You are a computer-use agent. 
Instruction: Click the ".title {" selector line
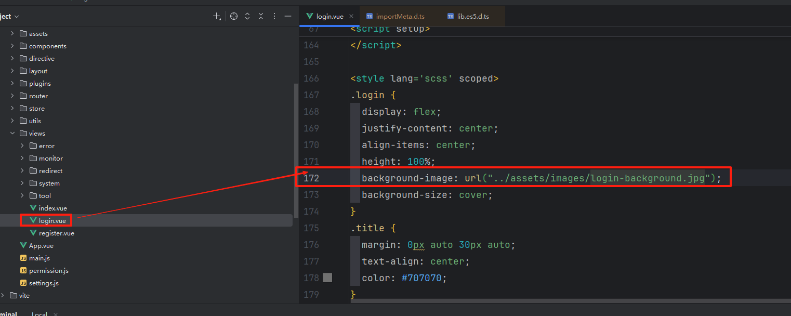pyautogui.click(x=373, y=228)
